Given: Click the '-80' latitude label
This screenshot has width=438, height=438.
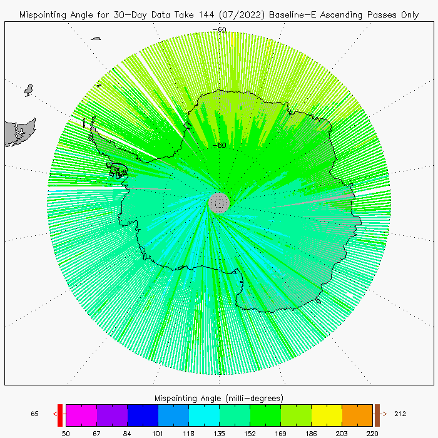Looking at the screenshot, I should pos(219,145).
